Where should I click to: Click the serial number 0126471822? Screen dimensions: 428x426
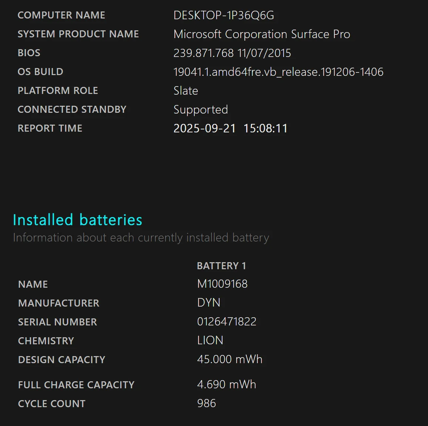point(227,322)
